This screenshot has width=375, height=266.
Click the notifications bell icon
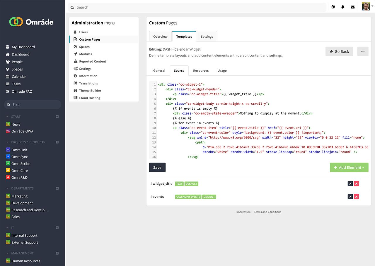click(343, 7)
